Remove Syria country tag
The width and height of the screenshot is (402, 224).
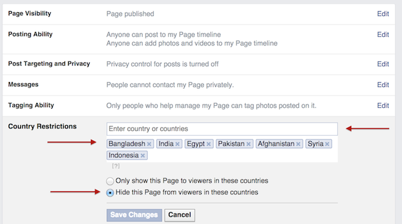(x=327, y=144)
